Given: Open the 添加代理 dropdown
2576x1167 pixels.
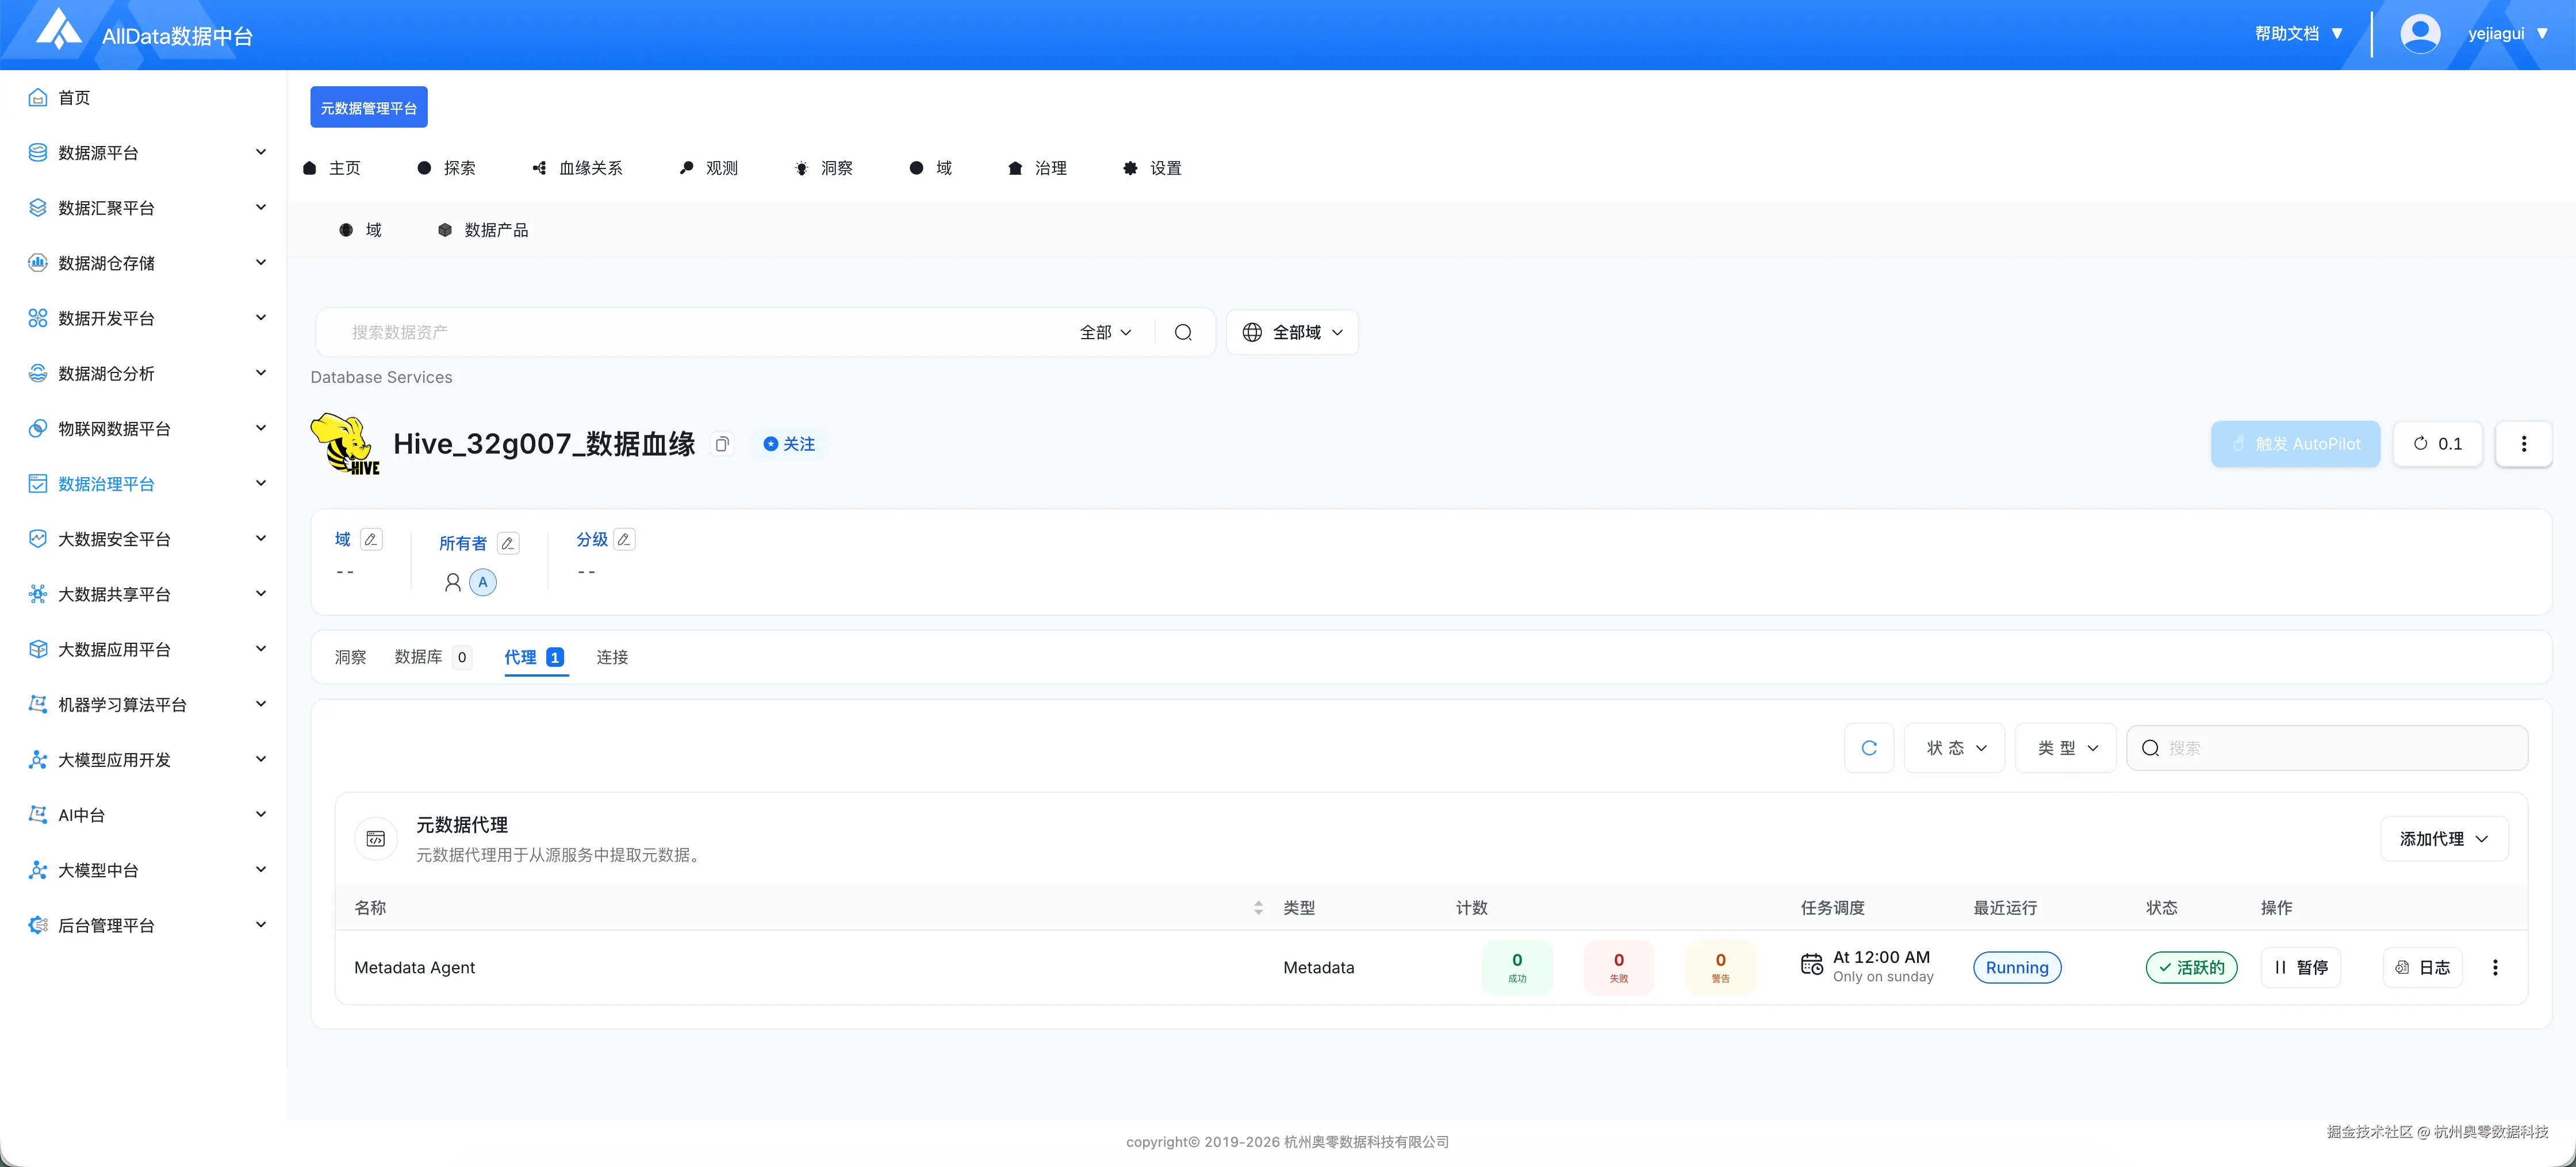Looking at the screenshot, I should (x=2444, y=839).
